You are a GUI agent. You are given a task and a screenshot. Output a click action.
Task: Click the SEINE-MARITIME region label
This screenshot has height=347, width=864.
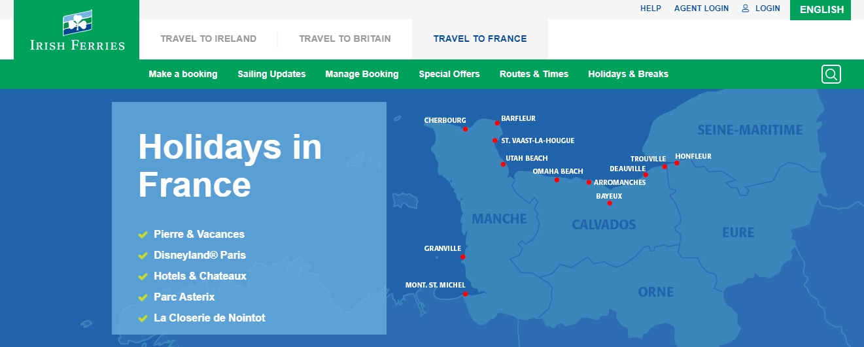pyautogui.click(x=750, y=130)
